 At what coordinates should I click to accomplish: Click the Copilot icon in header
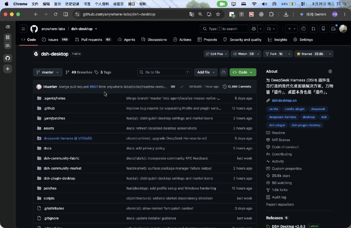tap(254, 28)
